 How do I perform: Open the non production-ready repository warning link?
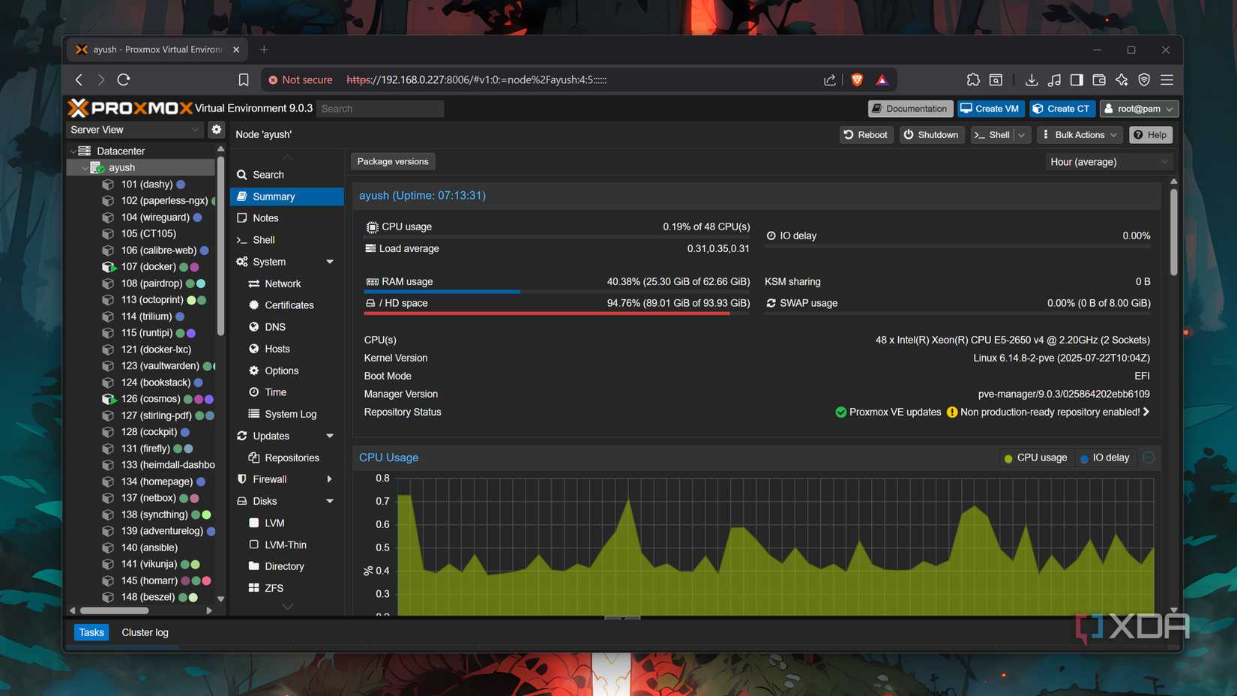click(x=1048, y=412)
